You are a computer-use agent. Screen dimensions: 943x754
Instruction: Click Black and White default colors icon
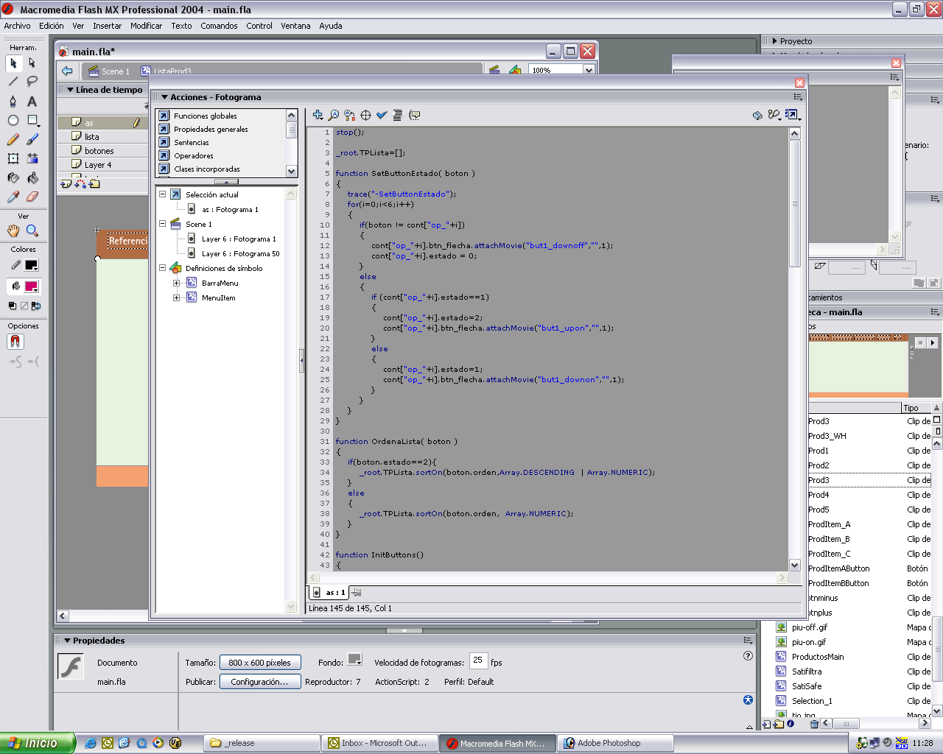coord(13,306)
